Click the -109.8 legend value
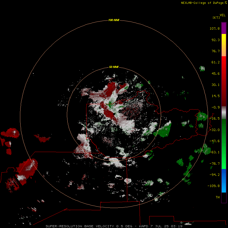This screenshot has height=228, width=228. coord(214,186)
